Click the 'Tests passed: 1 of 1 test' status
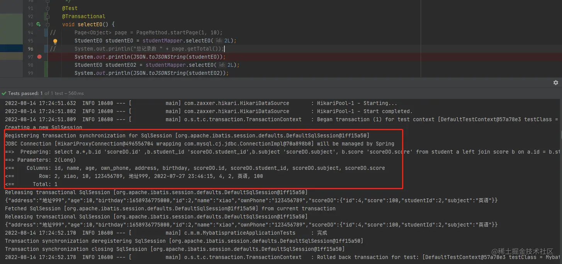562x264 pixels. point(46,93)
